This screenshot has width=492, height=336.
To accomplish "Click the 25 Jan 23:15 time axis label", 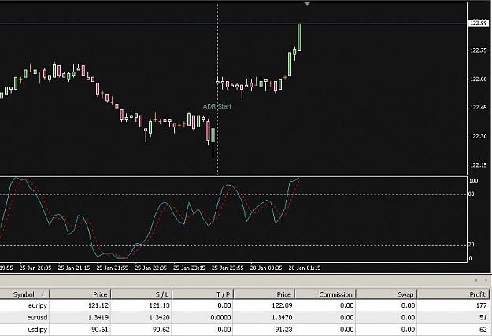I will [x=189, y=268].
